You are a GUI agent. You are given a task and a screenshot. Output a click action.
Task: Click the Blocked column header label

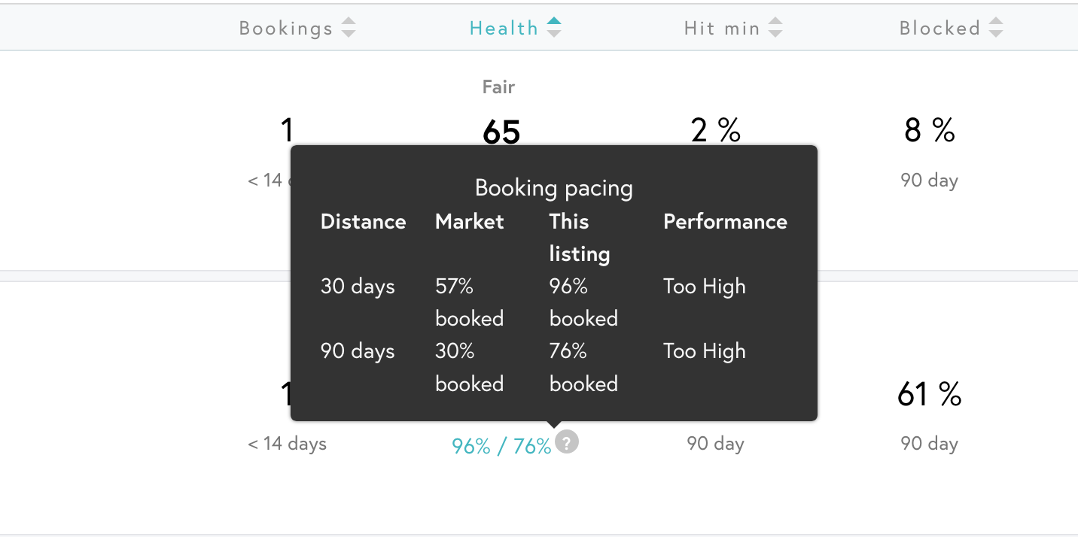pos(940,29)
